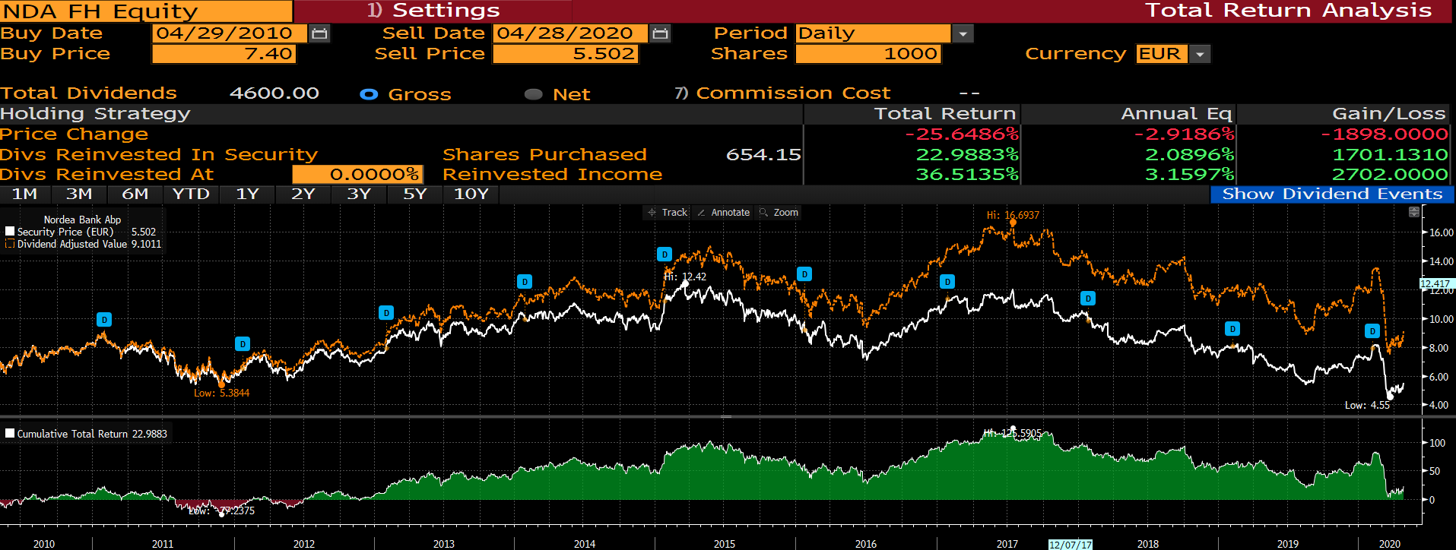Open the Buy Date calendar picker

320,33
